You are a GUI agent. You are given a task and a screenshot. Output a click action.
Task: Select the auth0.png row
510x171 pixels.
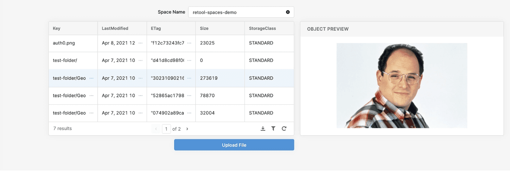pos(64,43)
